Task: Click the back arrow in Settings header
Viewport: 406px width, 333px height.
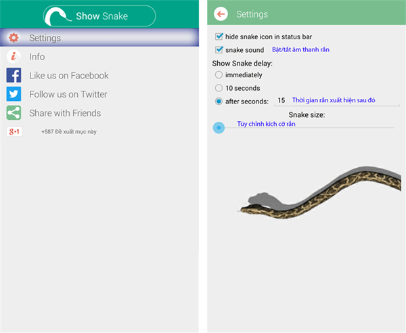Action: pyautogui.click(x=221, y=14)
